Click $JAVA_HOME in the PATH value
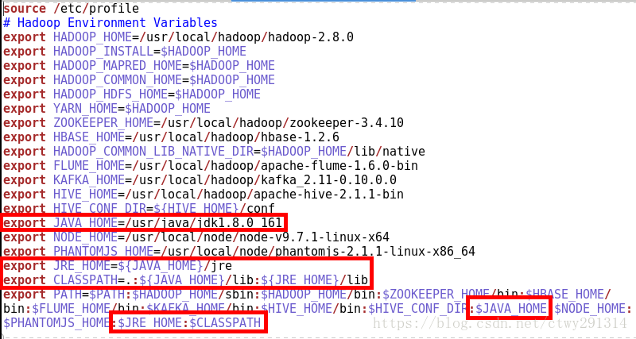 point(511,309)
